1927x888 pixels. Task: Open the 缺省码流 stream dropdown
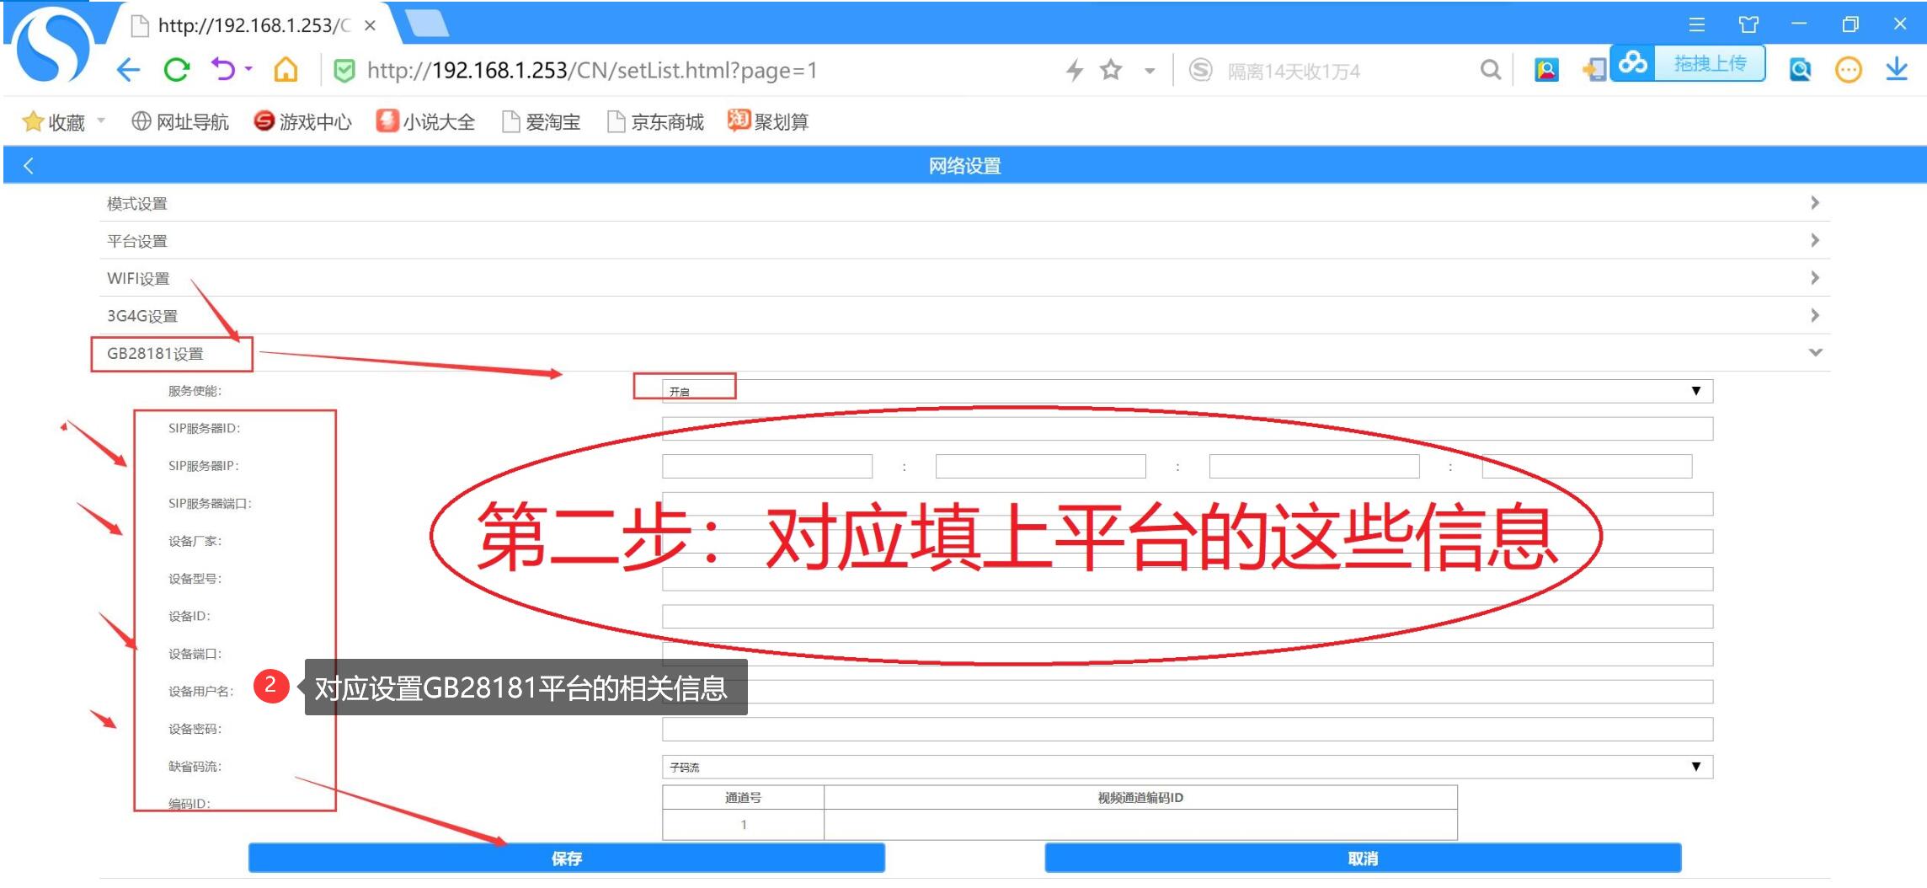click(1187, 767)
